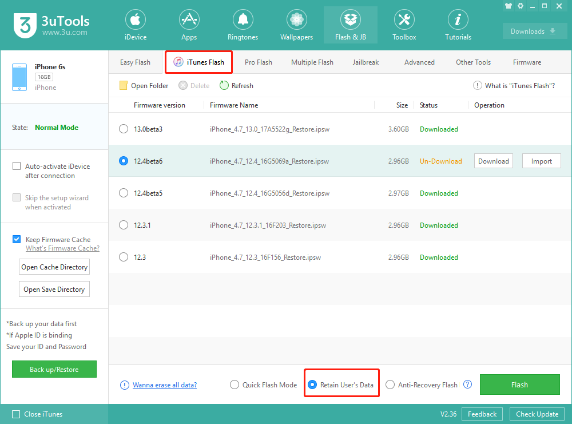
Task: Click Download for 12.4beta6 firmware
Action: click(x=494, y=161)
